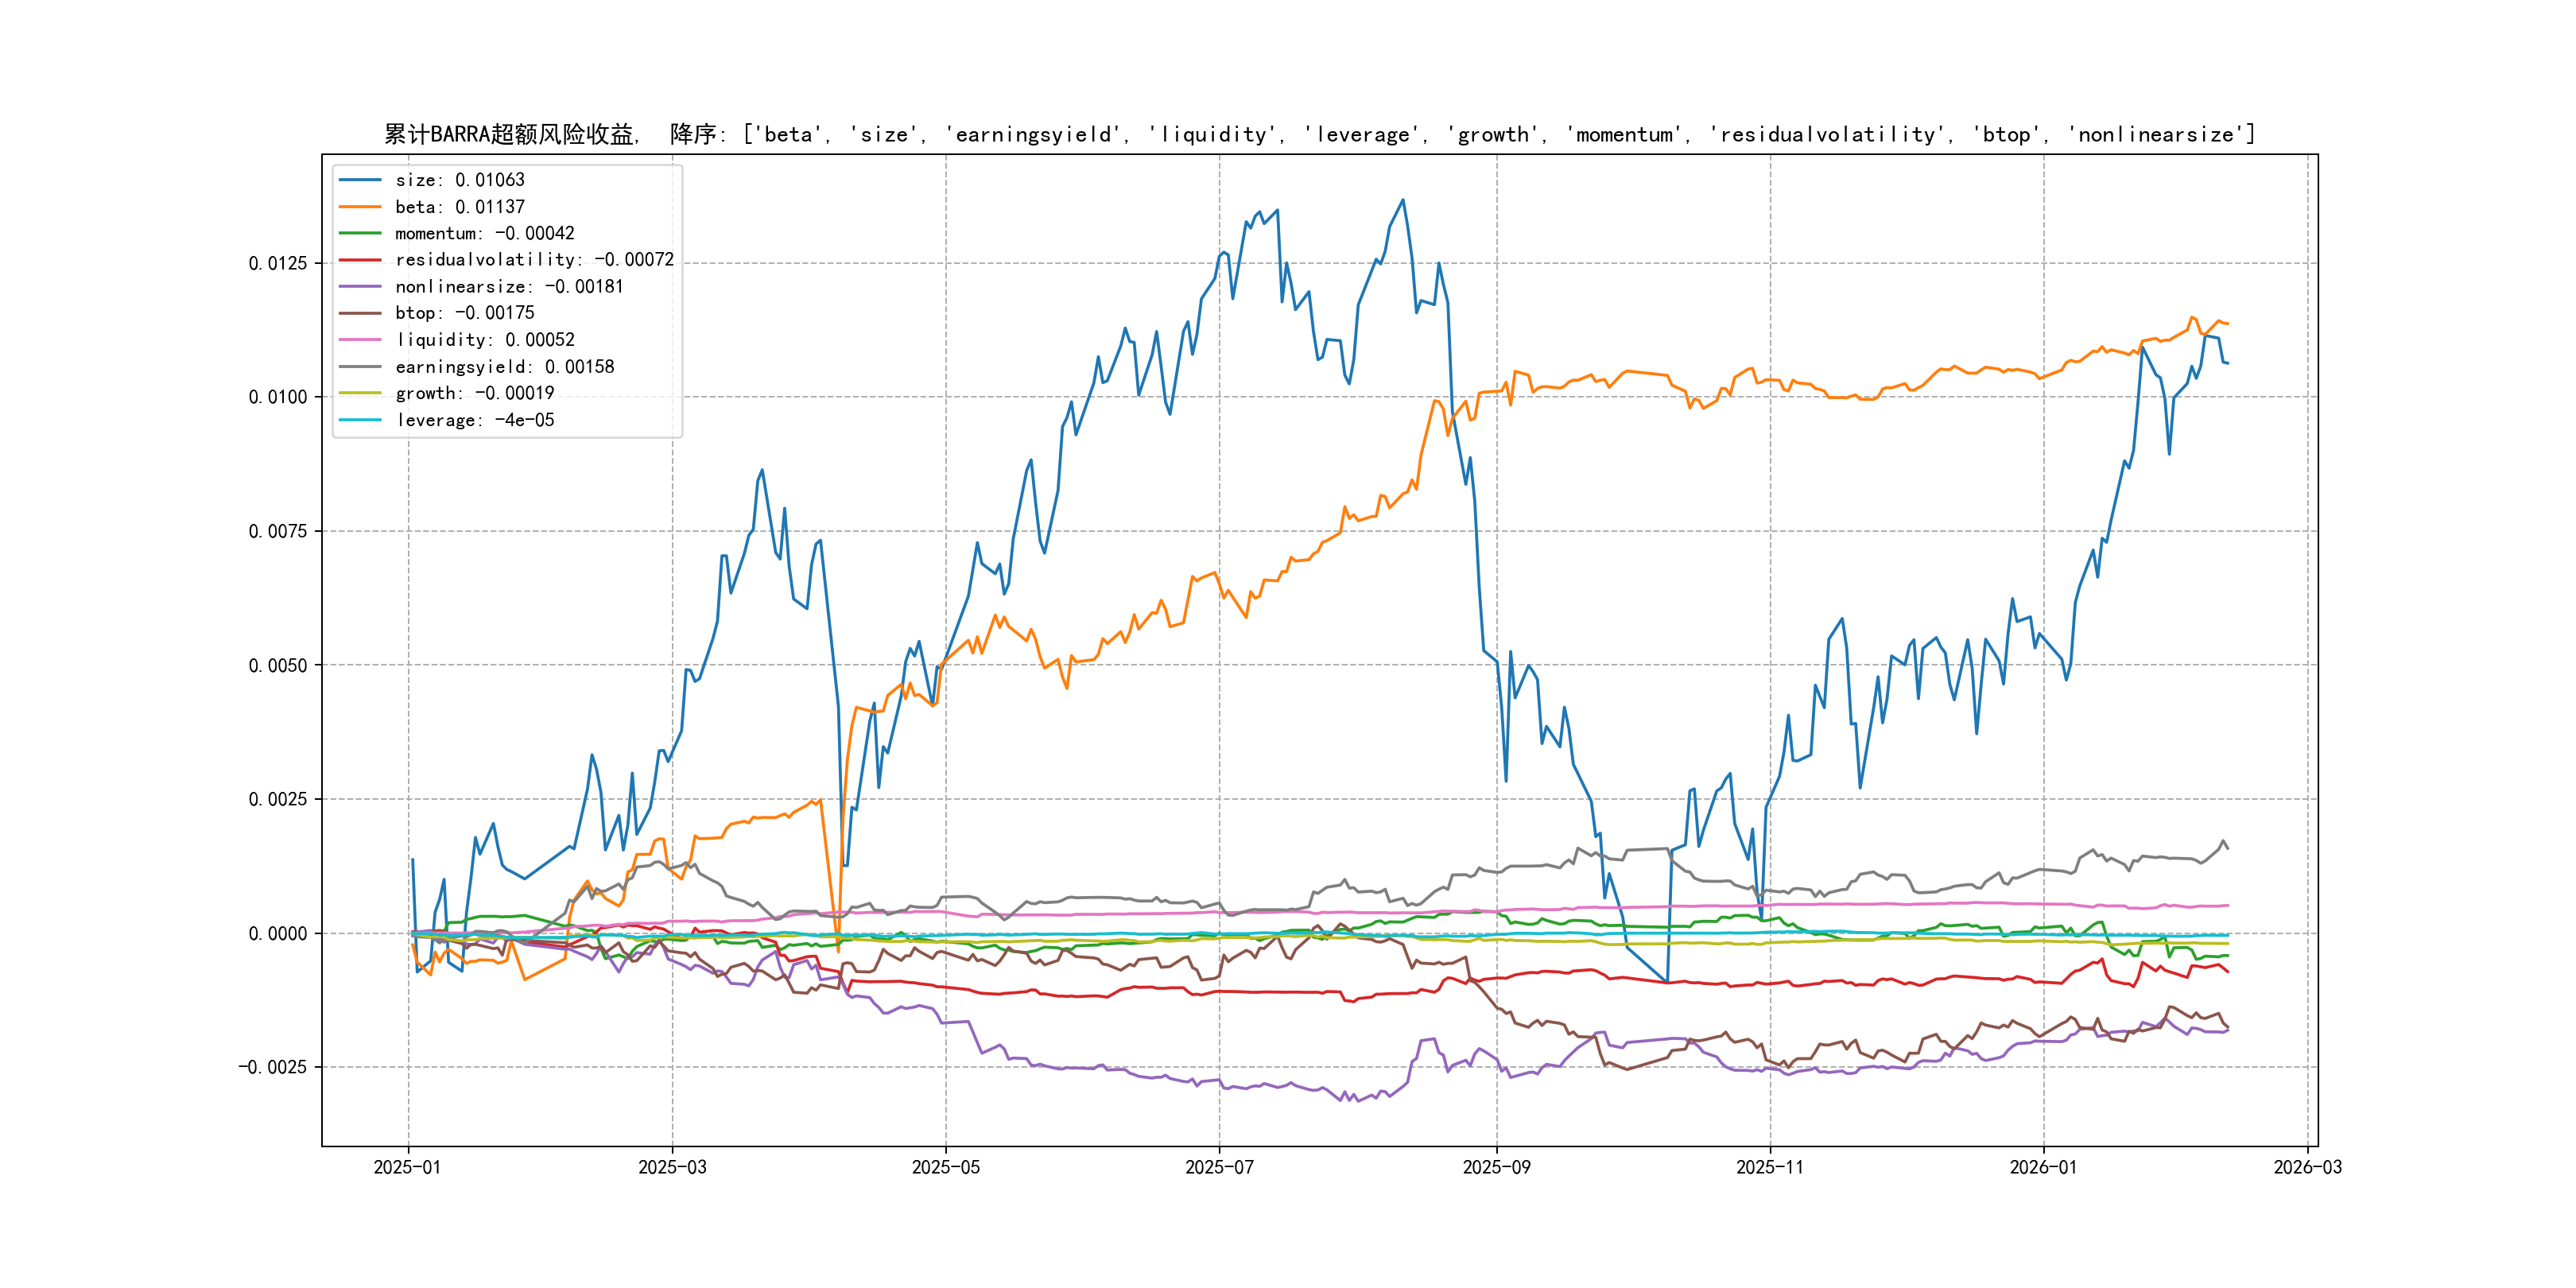Click the 0.0000 y-axis tick label
2576x1288 pixels.
277,933
